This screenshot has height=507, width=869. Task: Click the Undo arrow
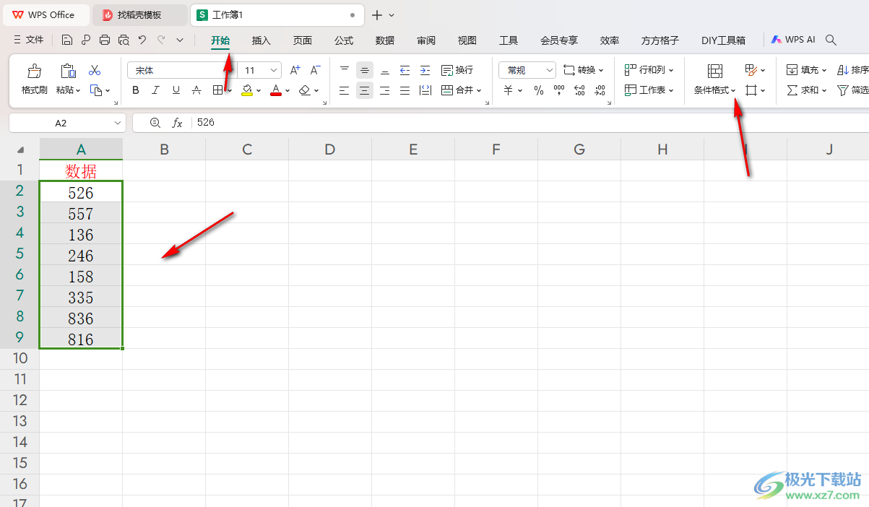pos(142,40)
